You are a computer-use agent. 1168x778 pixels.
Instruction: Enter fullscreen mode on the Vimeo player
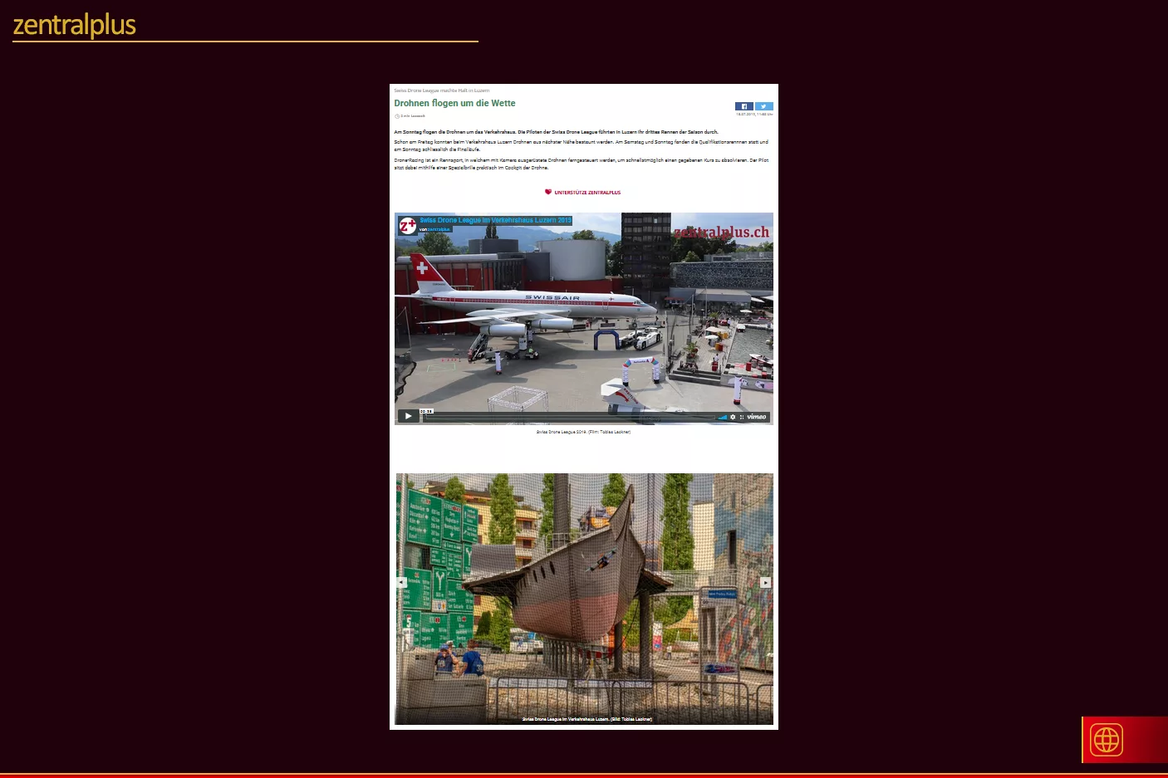coord(742,417)
